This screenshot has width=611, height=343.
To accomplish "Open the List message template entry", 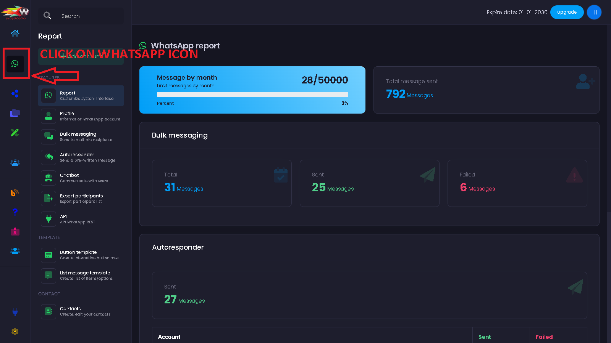I will [x=81, y=276].
